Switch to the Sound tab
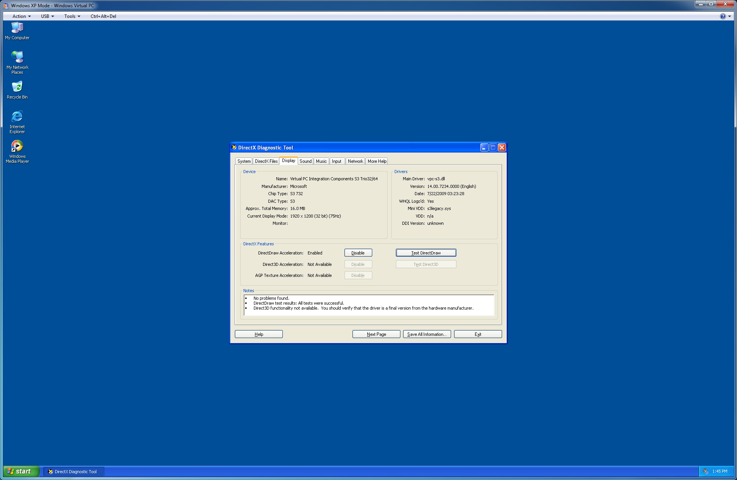 click(305, 161)
